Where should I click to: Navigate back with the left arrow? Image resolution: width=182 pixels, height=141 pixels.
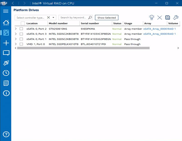click(13, 3)
